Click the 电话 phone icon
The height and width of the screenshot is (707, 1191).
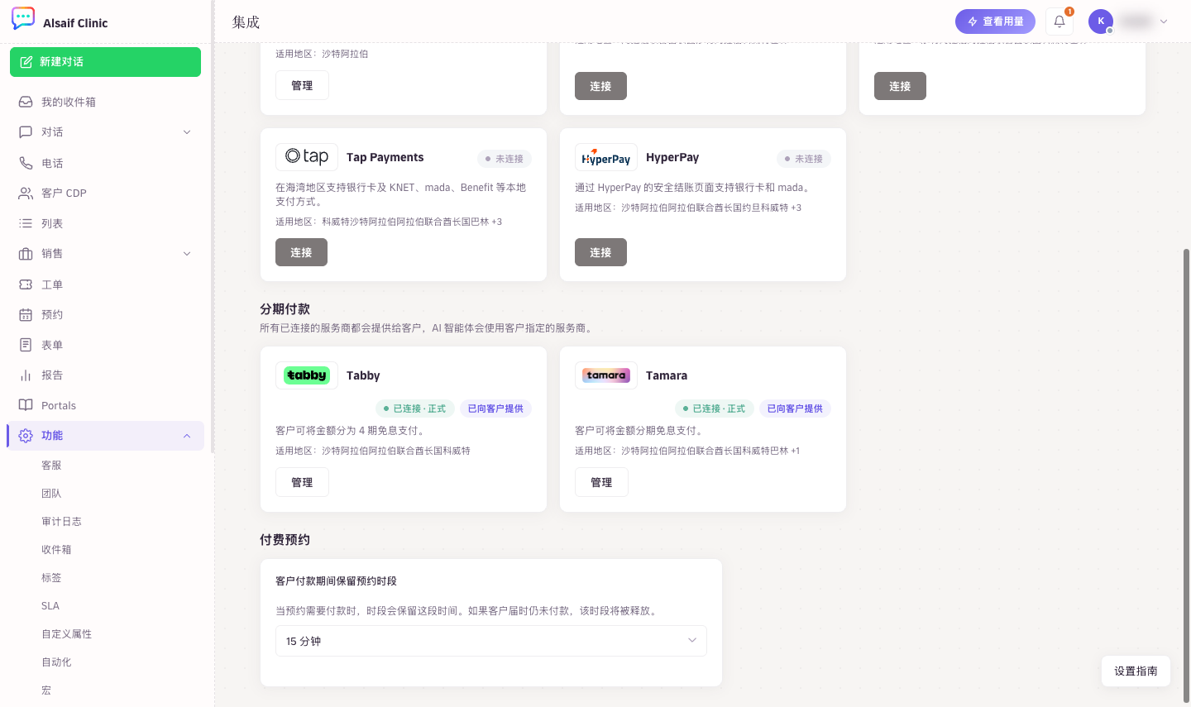pyautogui.click(x=26, y=163)
